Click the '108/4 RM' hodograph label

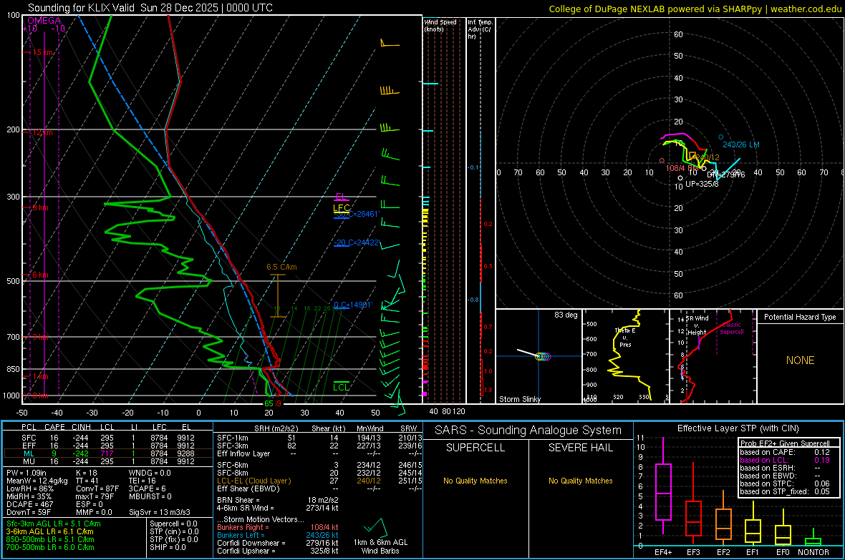[x=682, y=168]
